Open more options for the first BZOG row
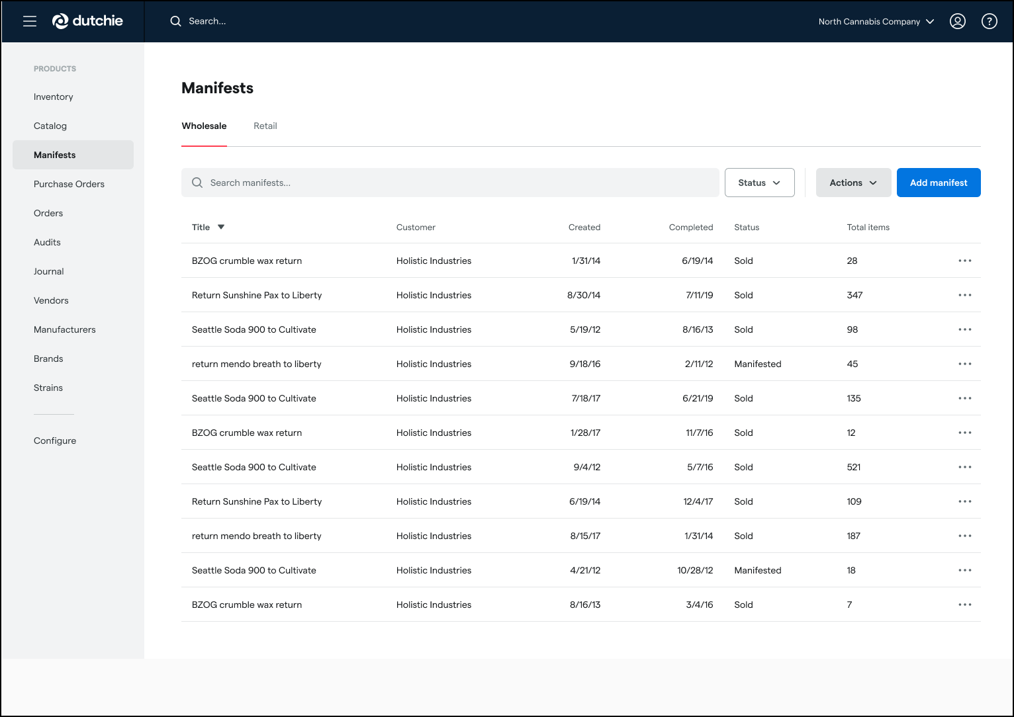The image size is (1014, 717). pyautogui.click(x=964, y=261)
